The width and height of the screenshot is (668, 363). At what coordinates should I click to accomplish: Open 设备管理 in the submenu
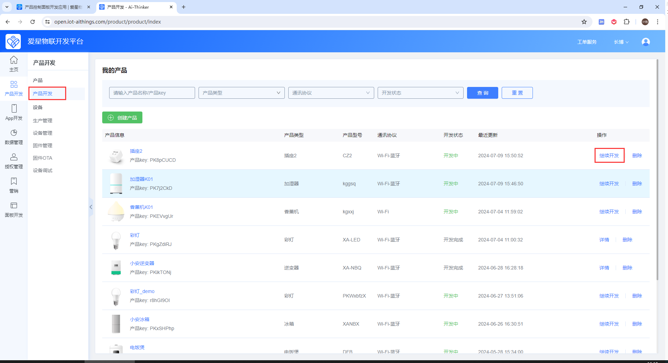point(43,133)
